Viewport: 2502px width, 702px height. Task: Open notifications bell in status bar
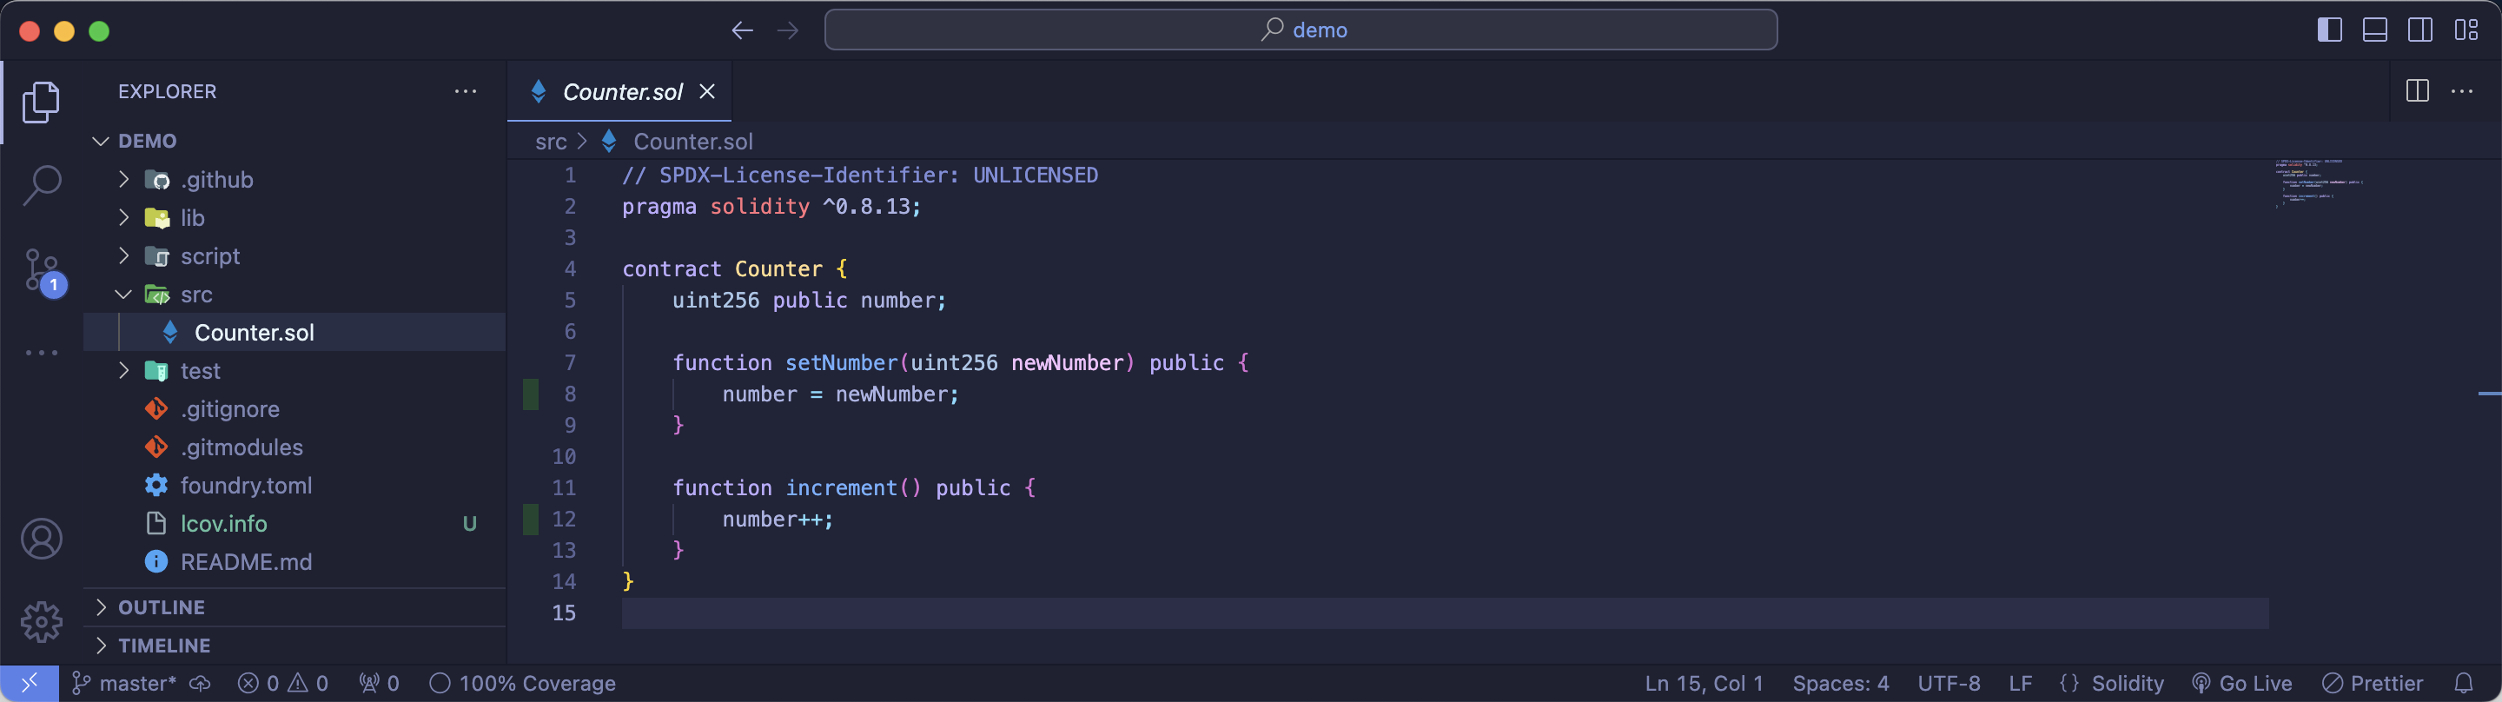2463,684
